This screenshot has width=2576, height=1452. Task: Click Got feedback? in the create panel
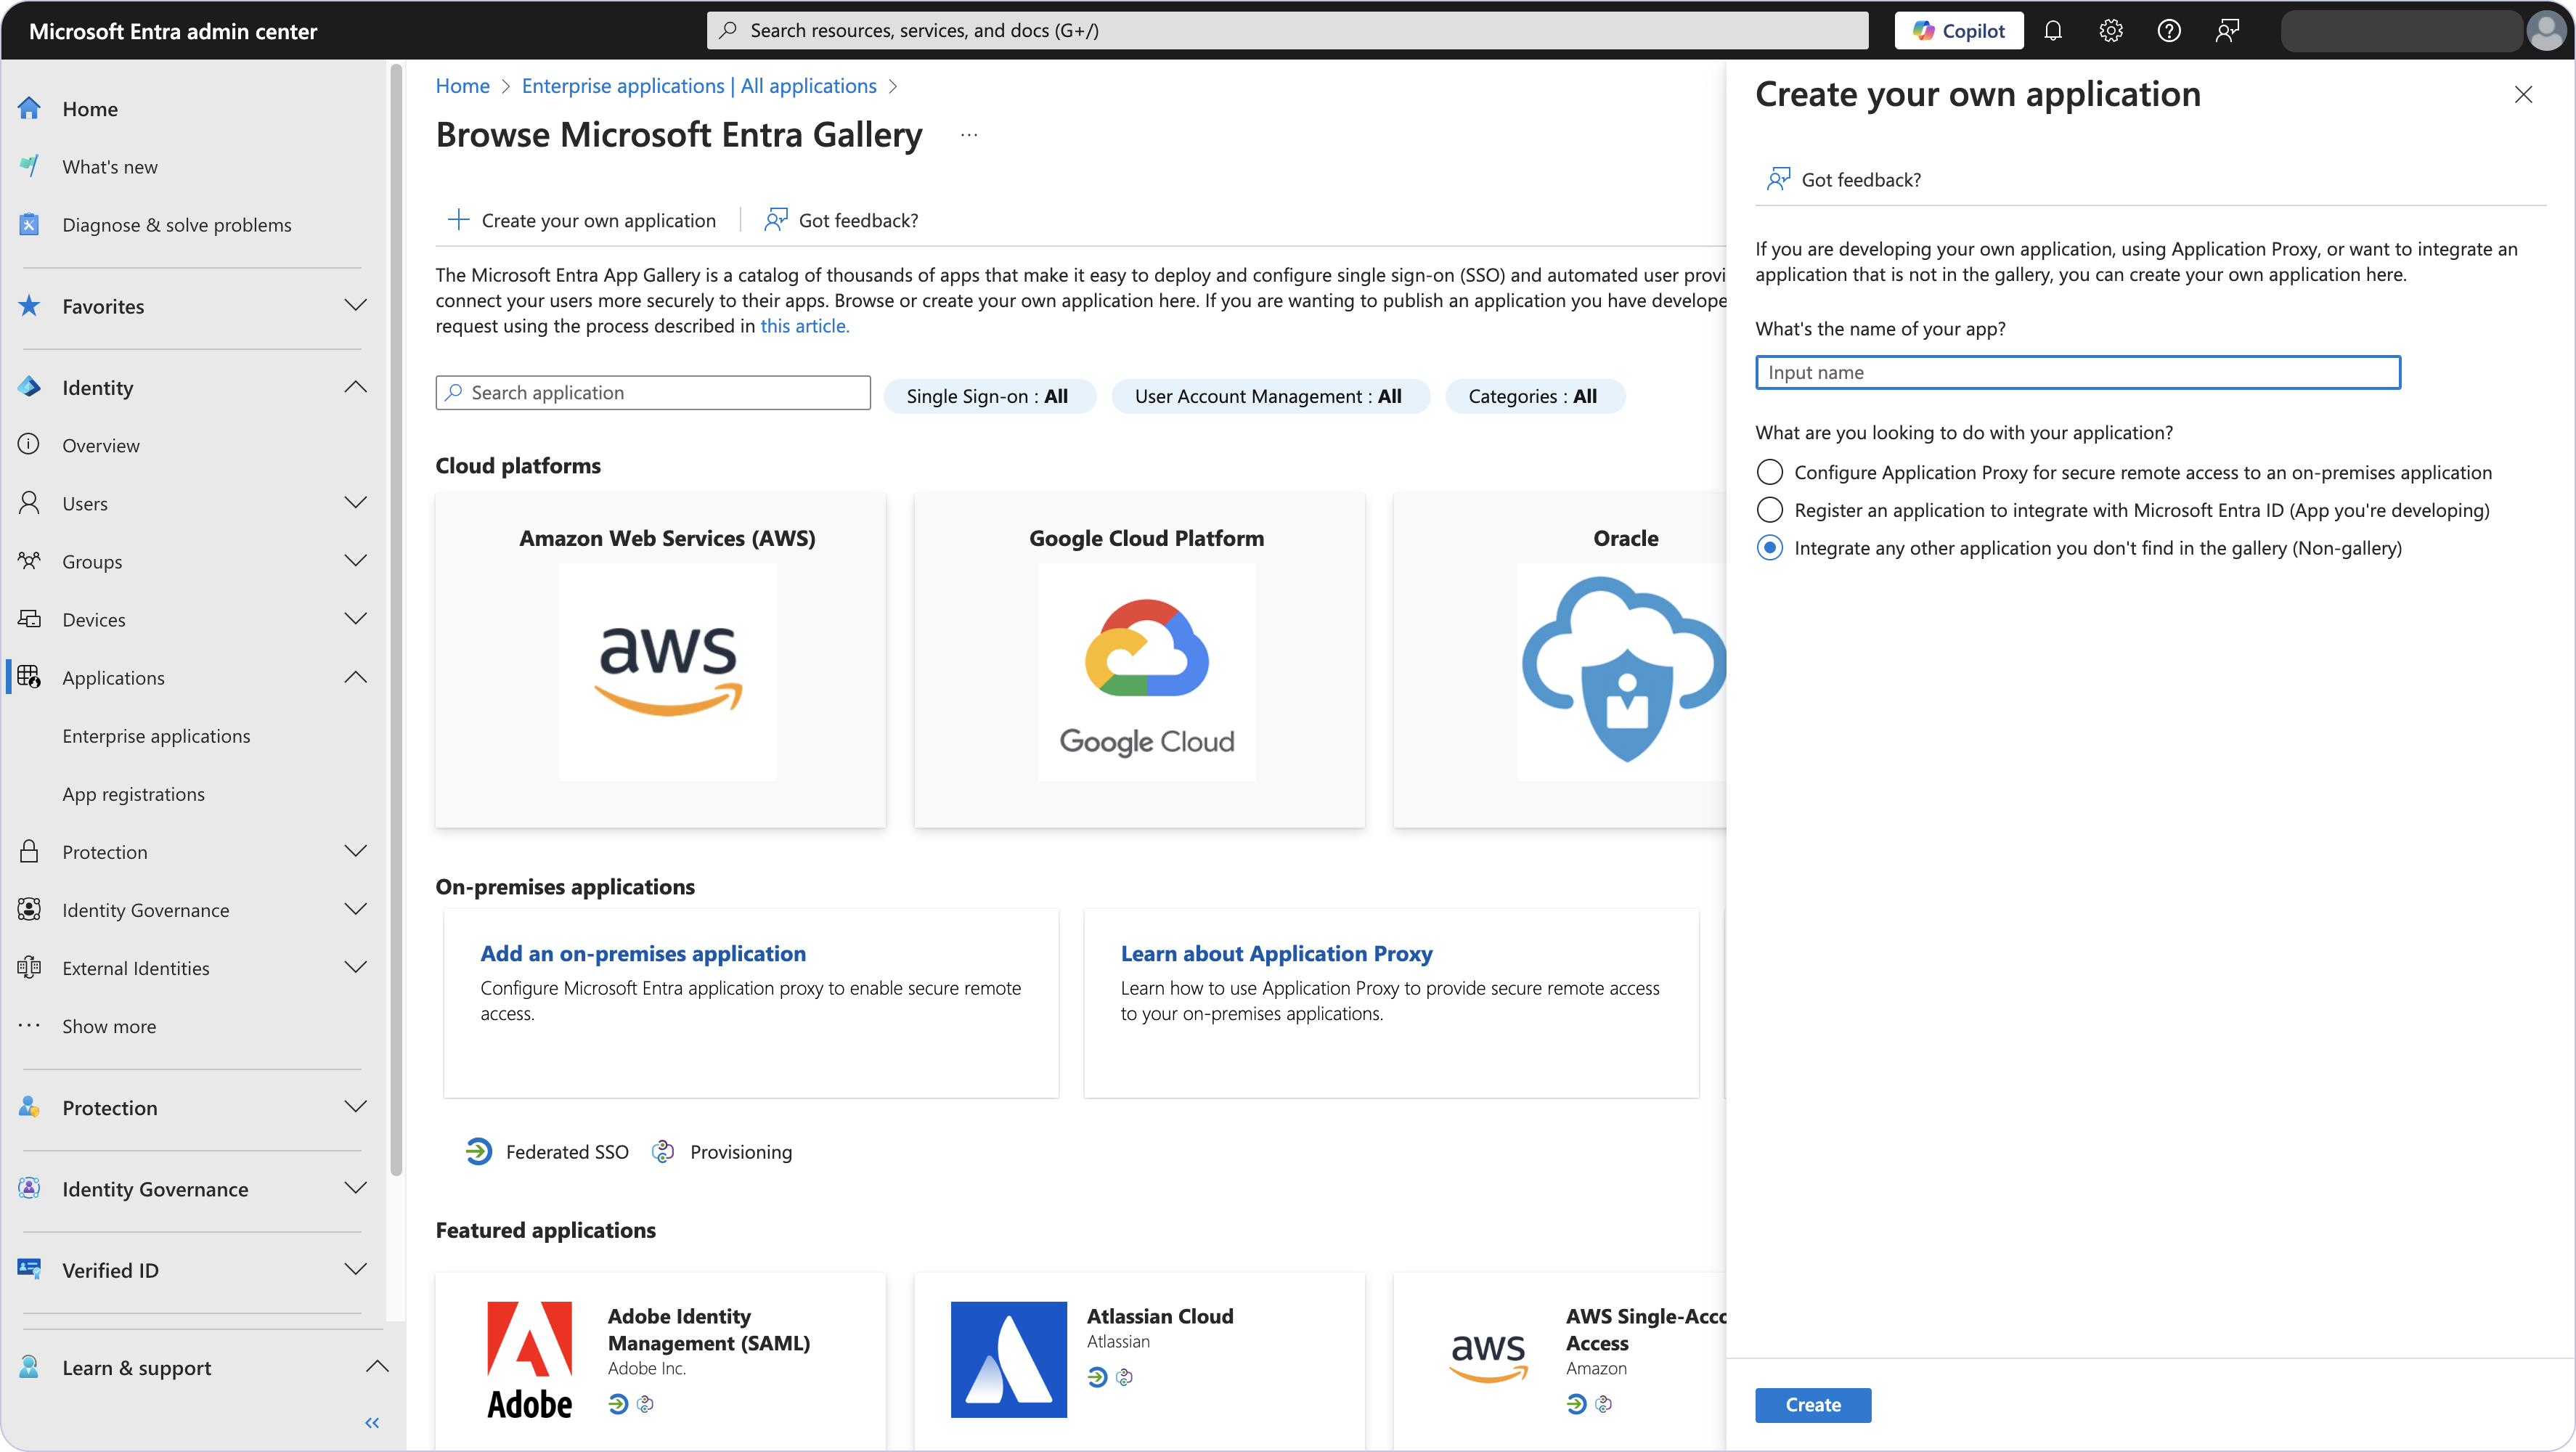click(1844, 179)
